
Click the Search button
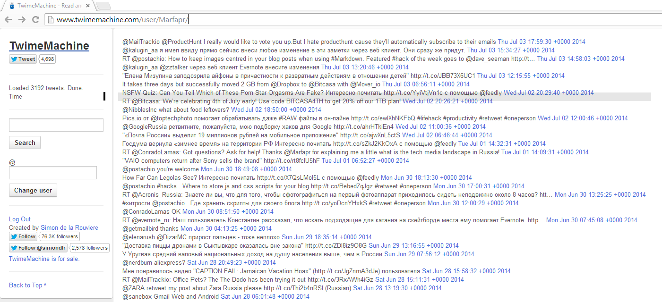25,143
